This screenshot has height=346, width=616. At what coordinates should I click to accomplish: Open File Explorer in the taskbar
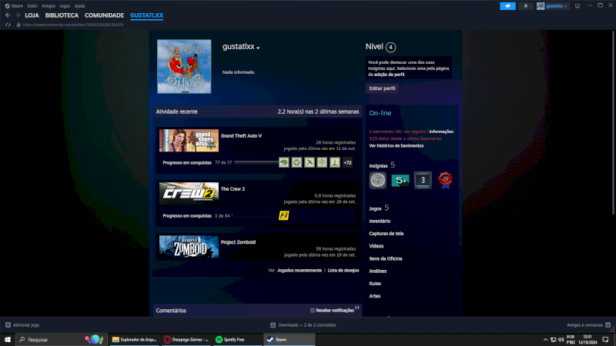tap(134, 339)
